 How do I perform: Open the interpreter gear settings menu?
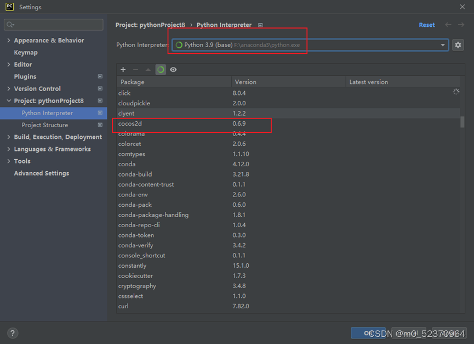pyautogui.click(x=458, y=45)
